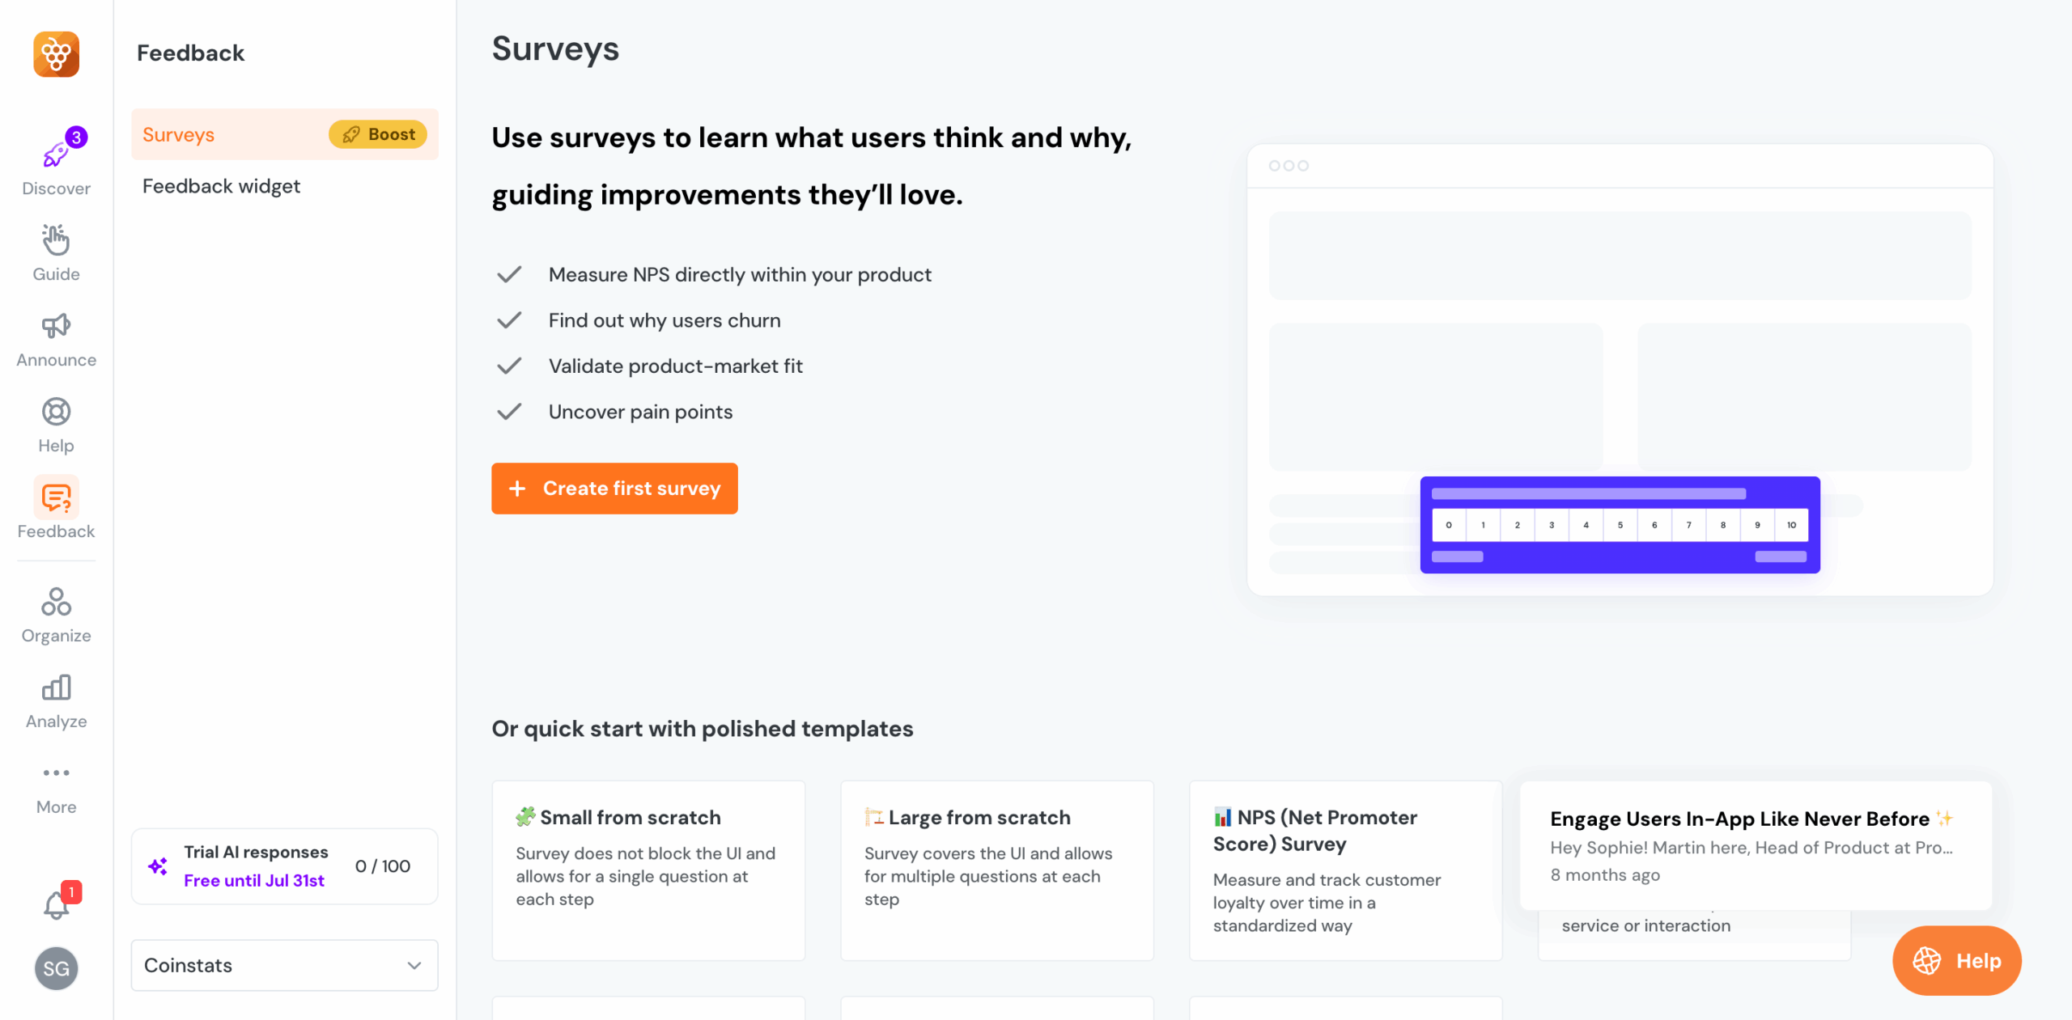2072x1020 pixels.
Task: Open the Coinstats workspace dropdown
Action: point(284,965)
